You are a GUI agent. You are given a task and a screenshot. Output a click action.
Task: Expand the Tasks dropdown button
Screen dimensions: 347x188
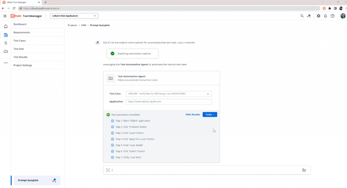coord(210,115)
